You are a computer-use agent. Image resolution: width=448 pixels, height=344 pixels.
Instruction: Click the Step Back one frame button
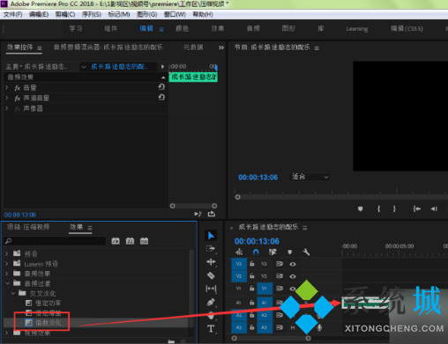434,209
